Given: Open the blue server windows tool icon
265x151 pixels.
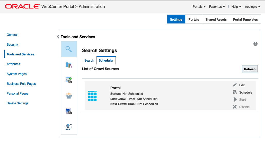Looking at the screenshot, I should coord(69,111).
